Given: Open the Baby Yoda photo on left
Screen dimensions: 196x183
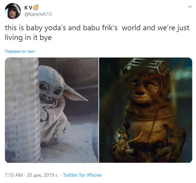Looking at the screenshot, I should tap(52, 110).
